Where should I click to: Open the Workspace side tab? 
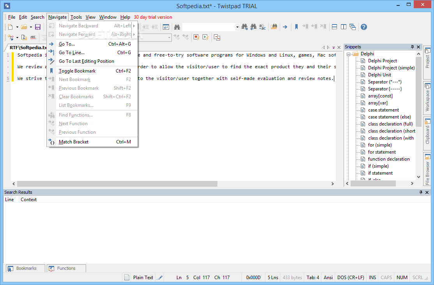(427, 98)
